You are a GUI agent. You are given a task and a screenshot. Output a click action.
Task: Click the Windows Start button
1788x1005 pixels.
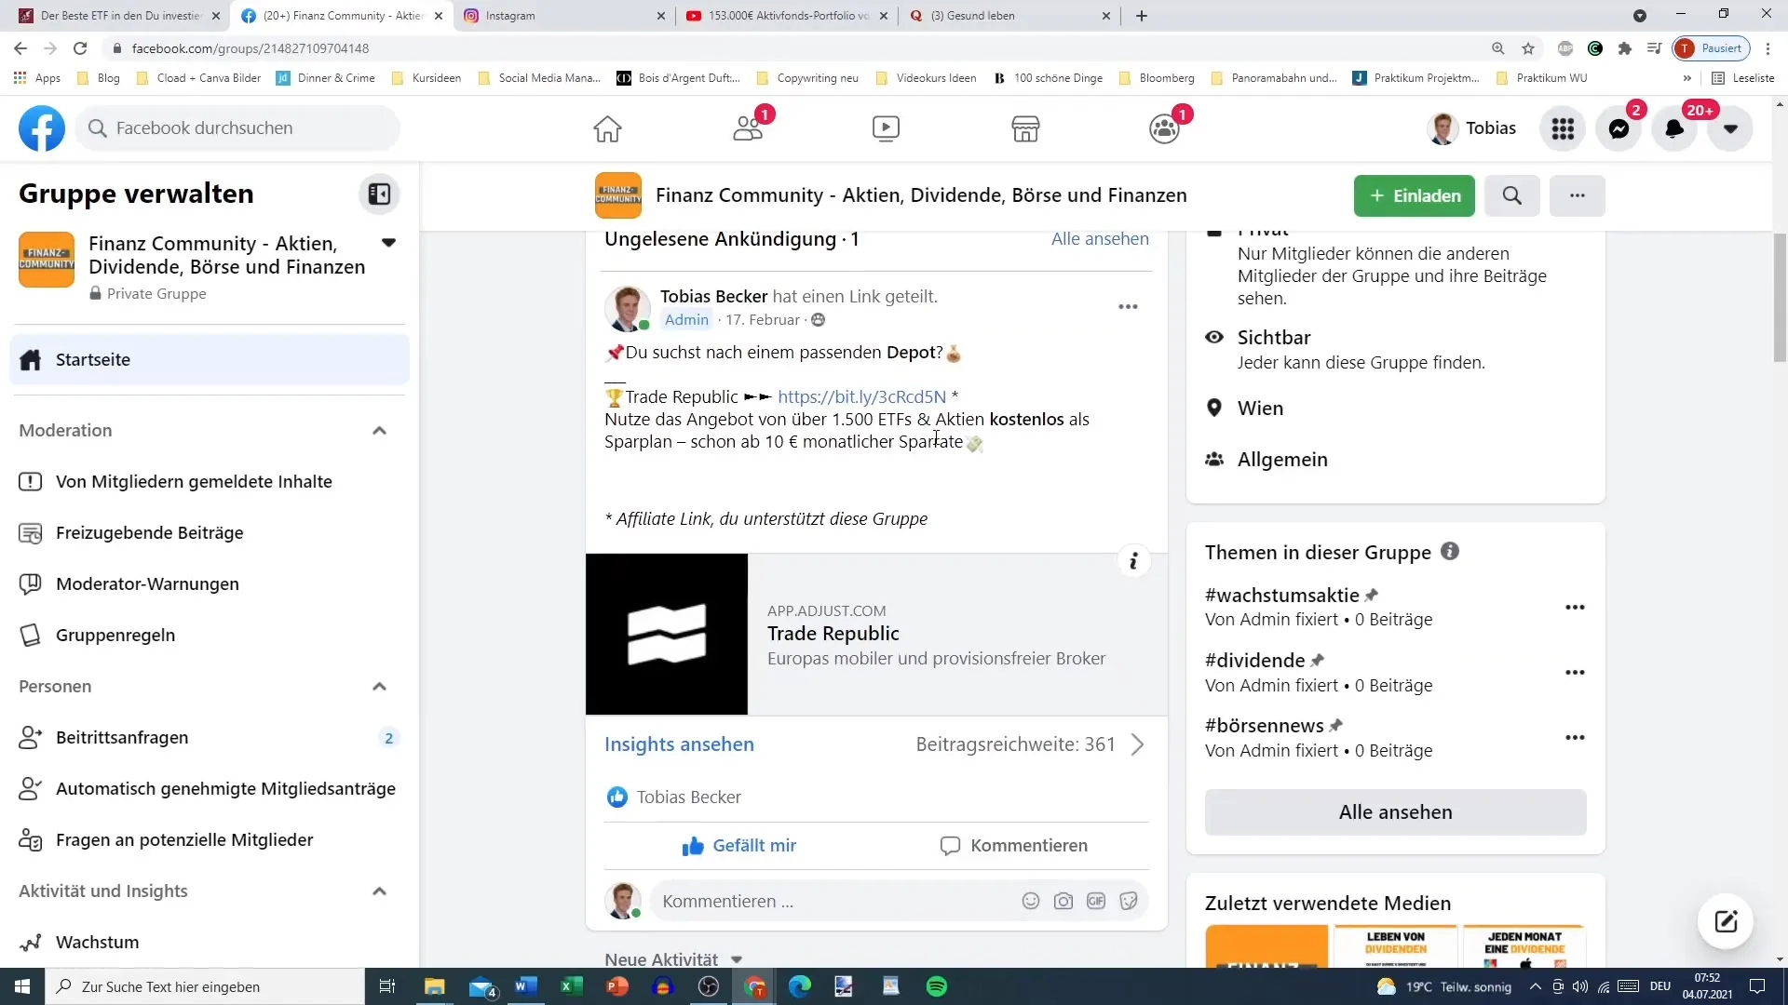[x=22, y=986]
